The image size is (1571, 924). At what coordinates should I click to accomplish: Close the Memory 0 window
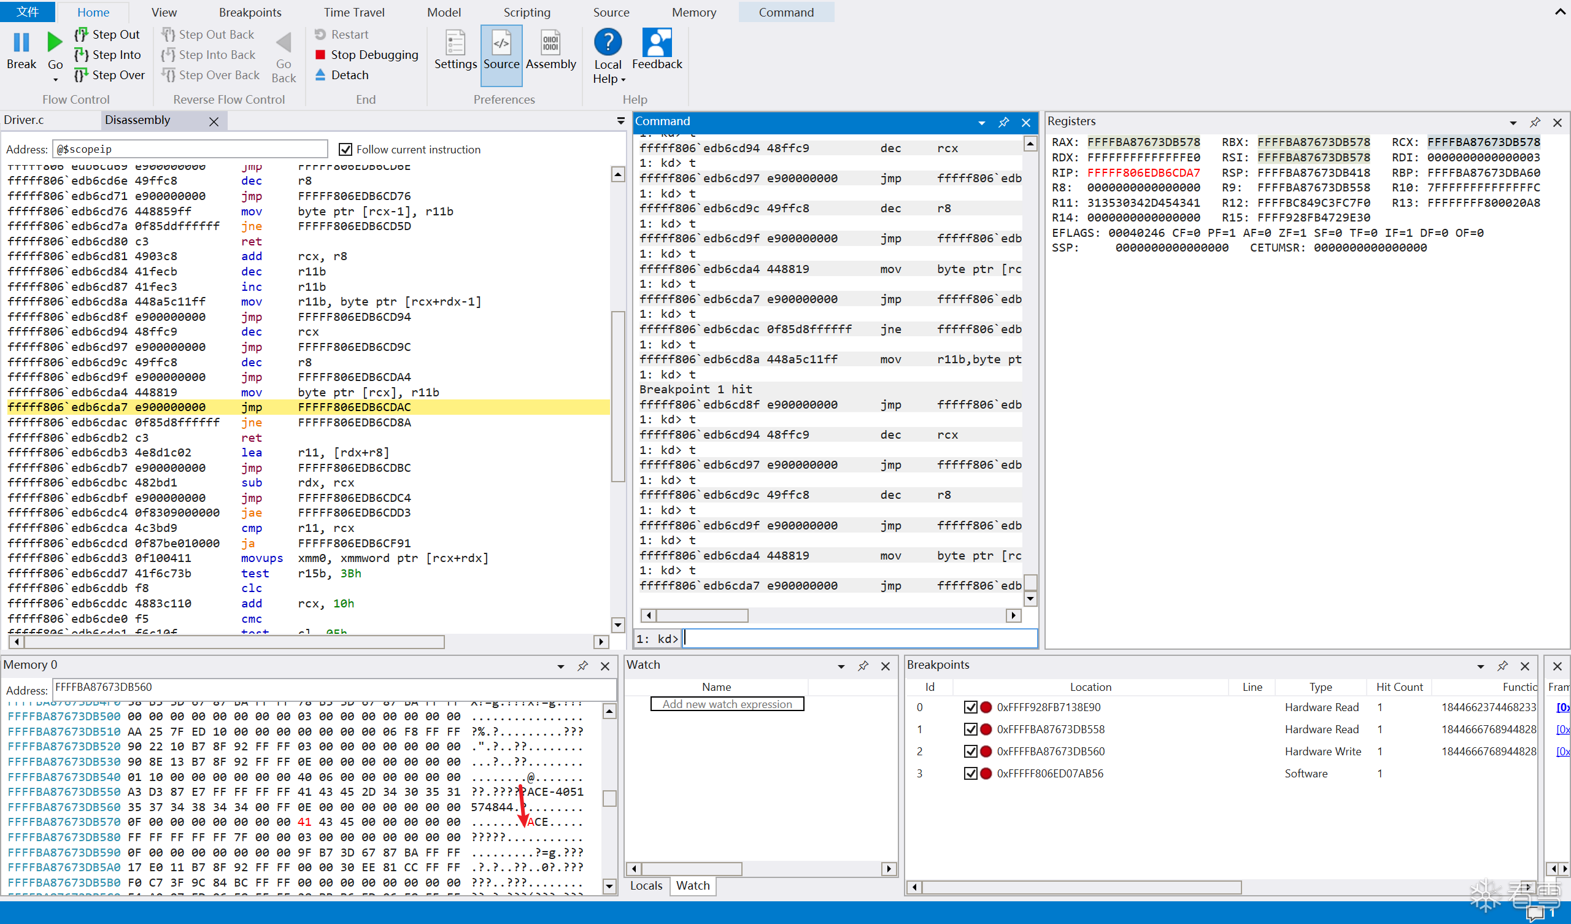click(x=604, y=666)
